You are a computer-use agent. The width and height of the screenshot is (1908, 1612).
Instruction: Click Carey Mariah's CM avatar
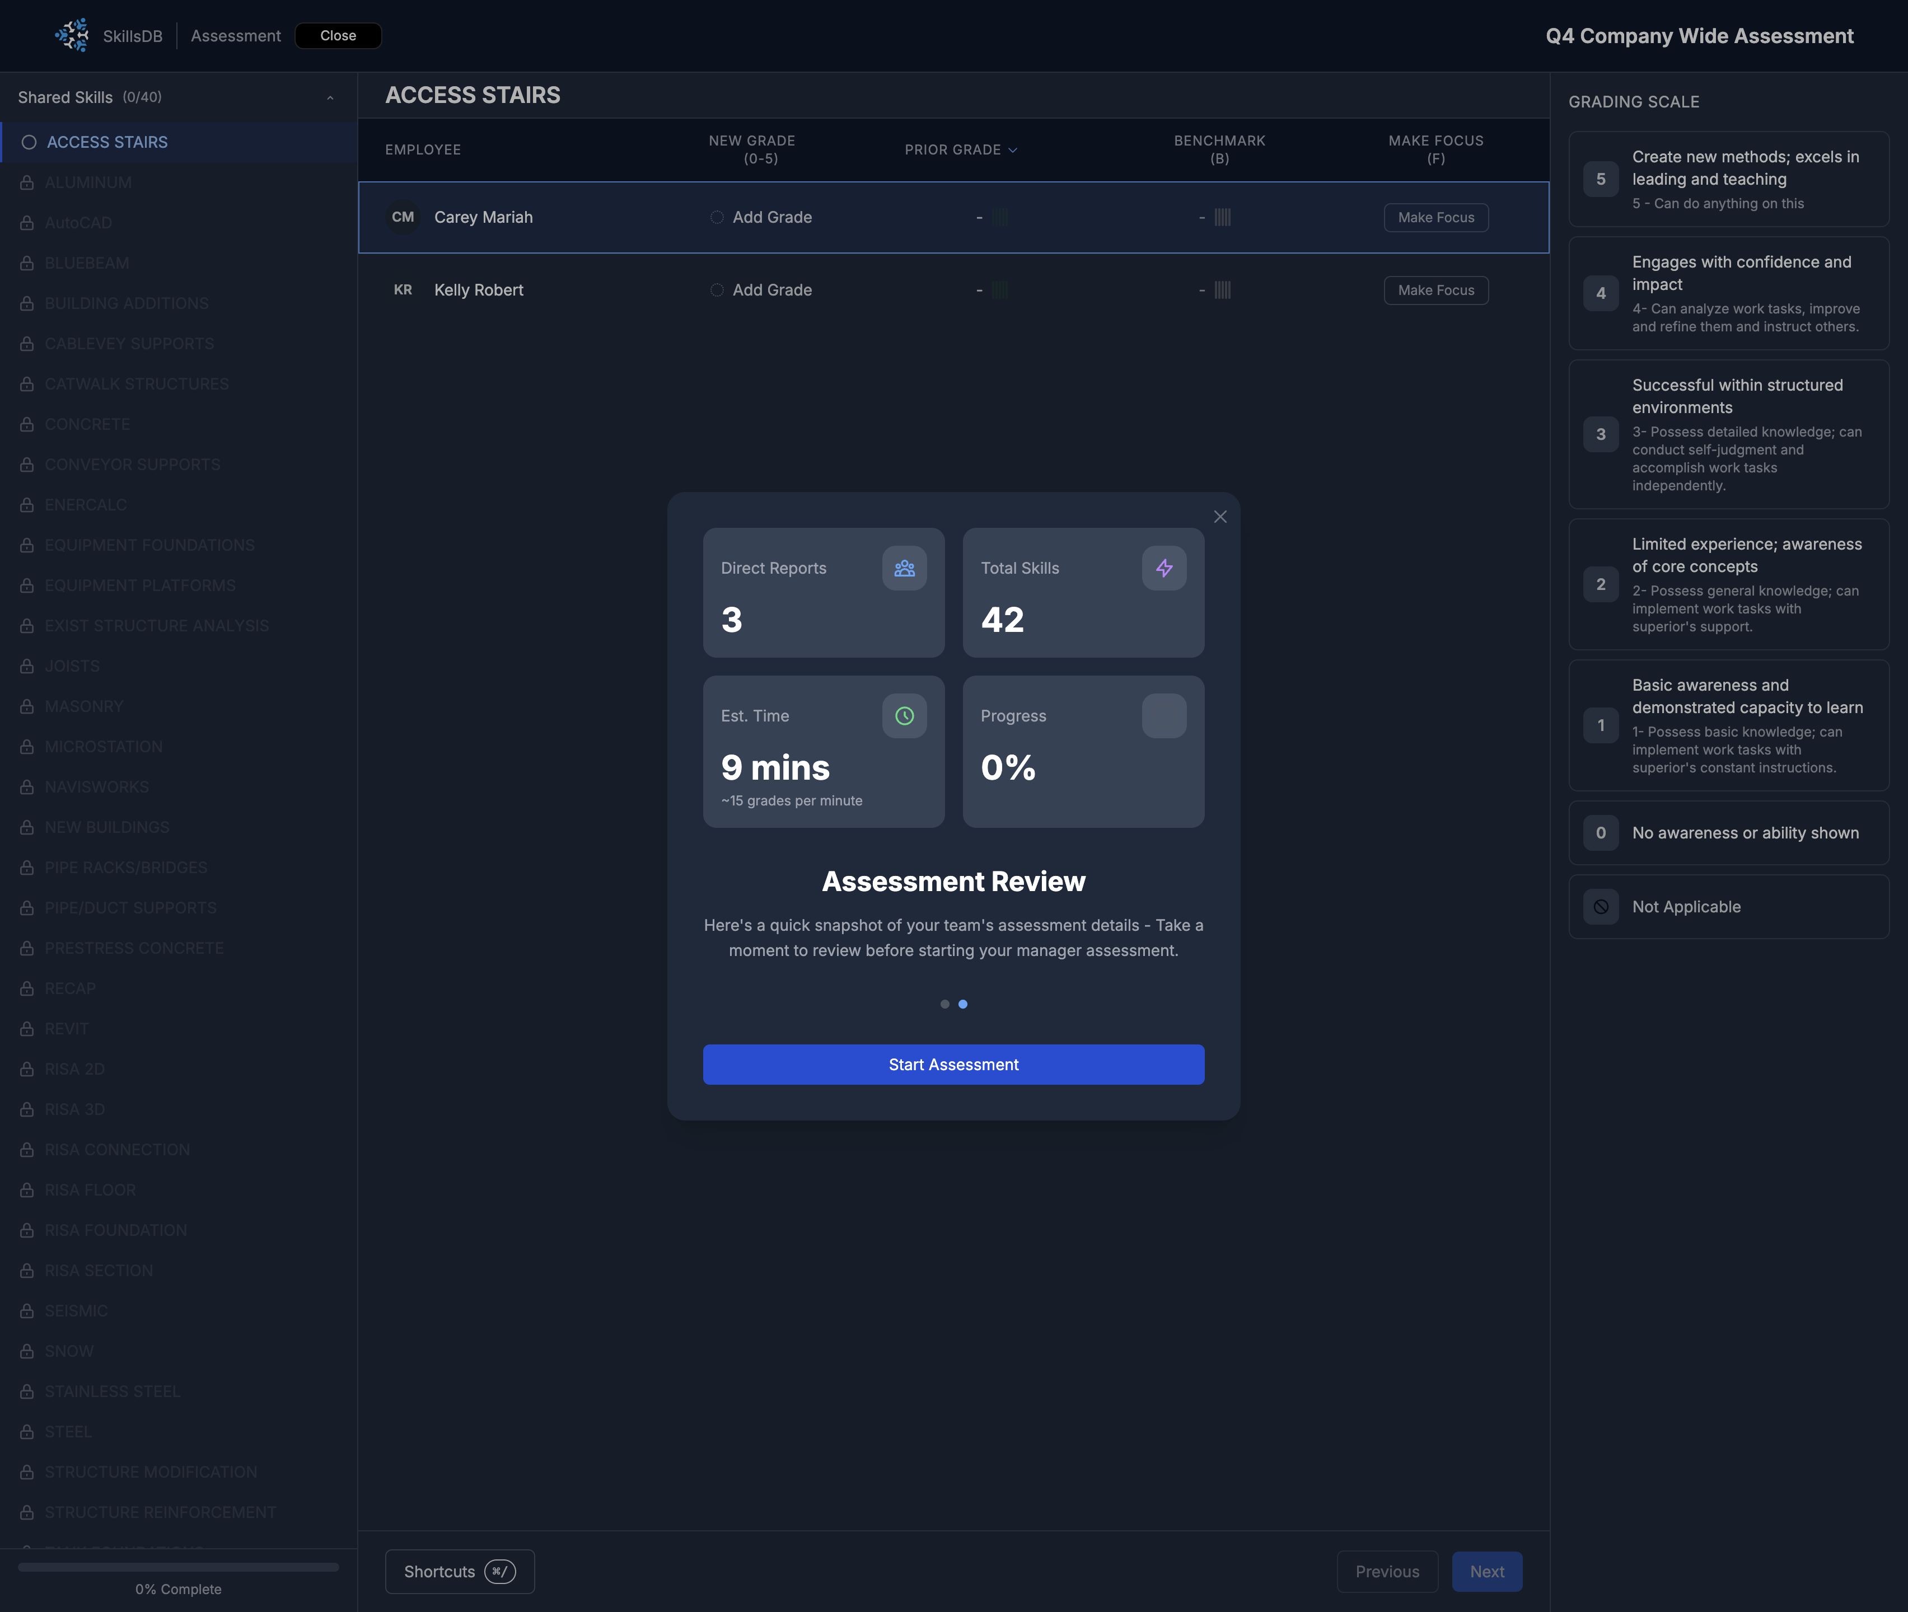tap(403, 218)
